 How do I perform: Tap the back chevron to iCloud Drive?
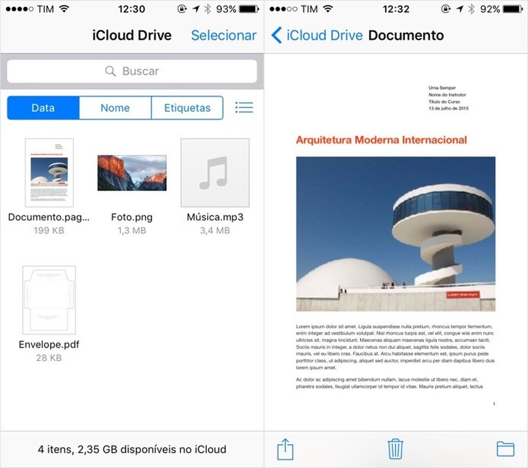(x=277, y=35)
